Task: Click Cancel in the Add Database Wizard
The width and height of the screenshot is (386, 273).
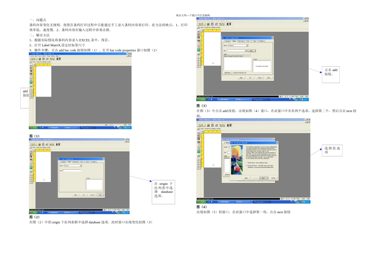Action: [x=273, y=178]
